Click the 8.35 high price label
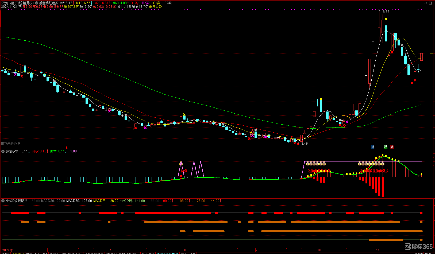Image resolution: width=435 pixels, height=254 pixels. point(386,12)
